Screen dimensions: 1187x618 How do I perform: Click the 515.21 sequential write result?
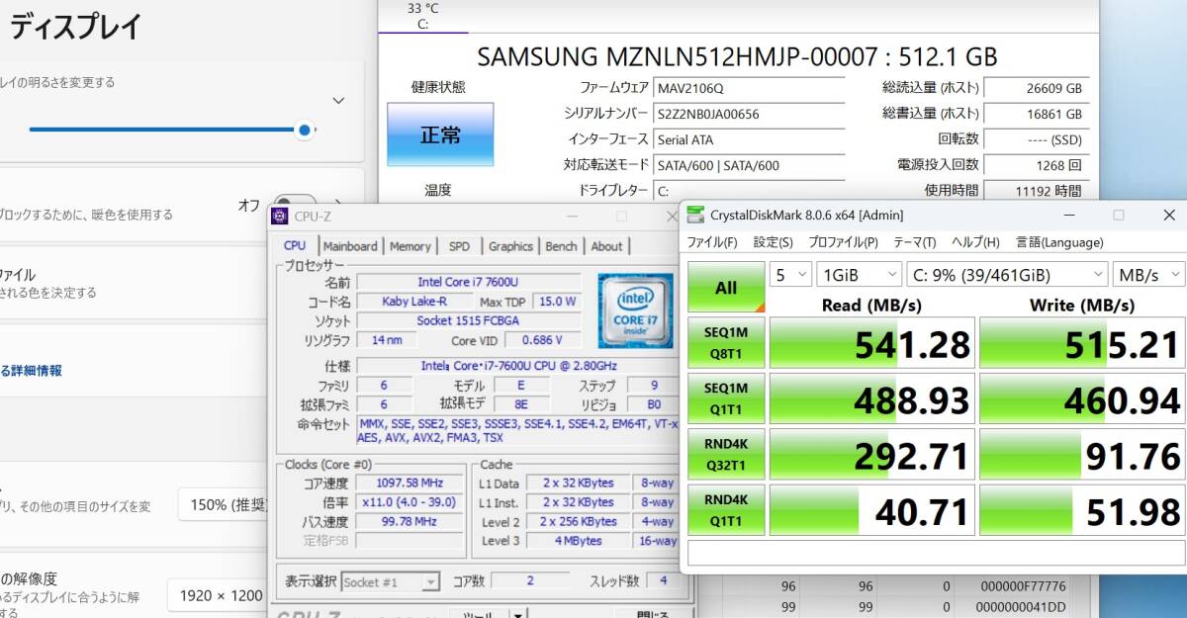point(1081,343)
